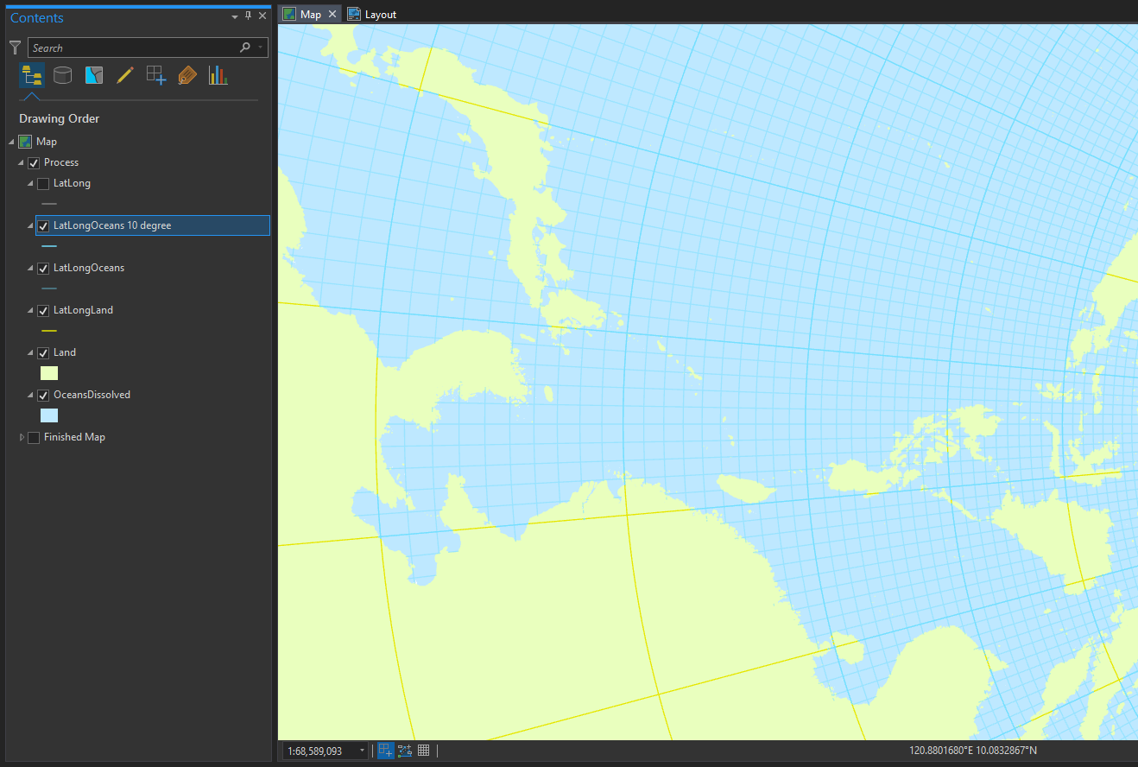Select the LatLongLand layer name
The height and width of the screenshot is (767, 1138).
[x=83, y=310]
